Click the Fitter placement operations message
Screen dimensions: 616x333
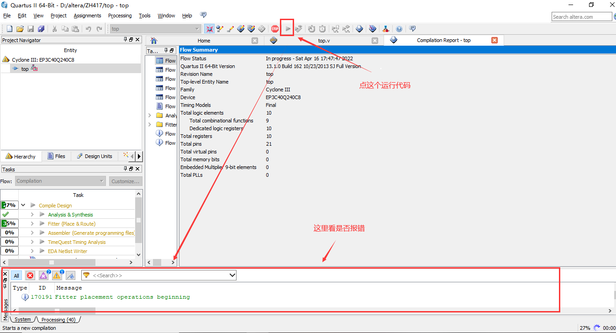click(x=122, y=297)
